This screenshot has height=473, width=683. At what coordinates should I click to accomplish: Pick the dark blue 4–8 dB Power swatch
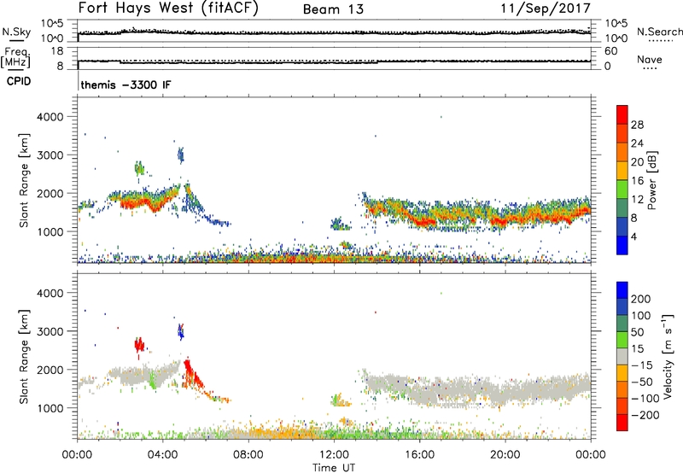pos(622,226)
